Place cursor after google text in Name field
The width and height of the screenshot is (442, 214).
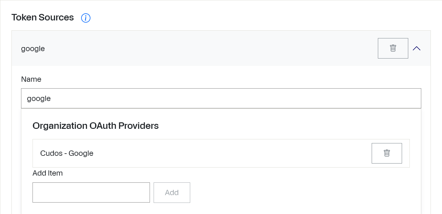pos(51,98)
